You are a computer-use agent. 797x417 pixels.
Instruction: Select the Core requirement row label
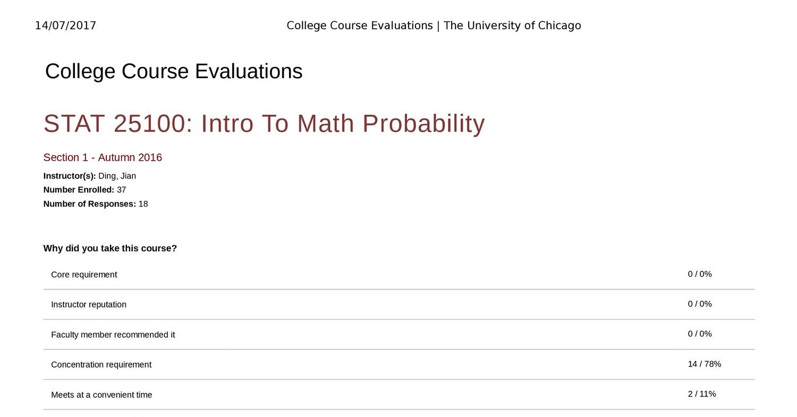pos(84,275)
